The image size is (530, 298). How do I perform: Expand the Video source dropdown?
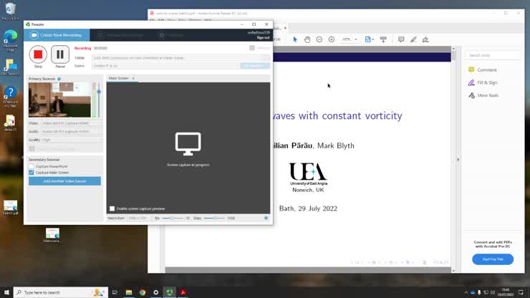click(70, 123)
